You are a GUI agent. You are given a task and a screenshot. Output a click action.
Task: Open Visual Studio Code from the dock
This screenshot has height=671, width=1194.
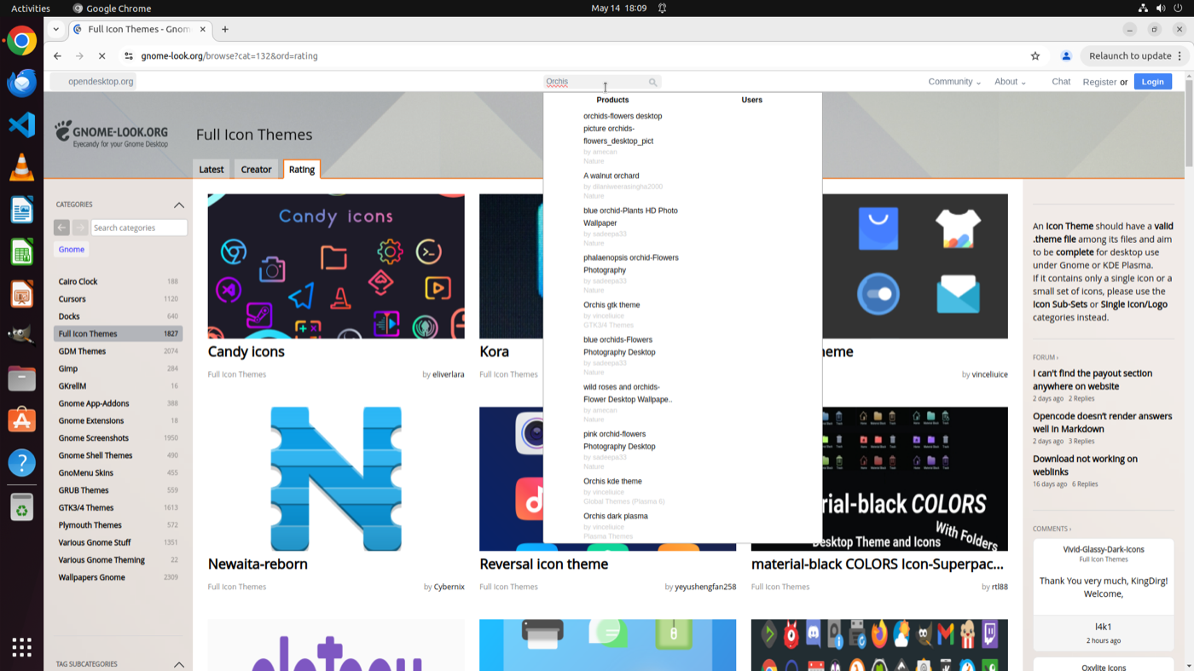pos(21,124)
